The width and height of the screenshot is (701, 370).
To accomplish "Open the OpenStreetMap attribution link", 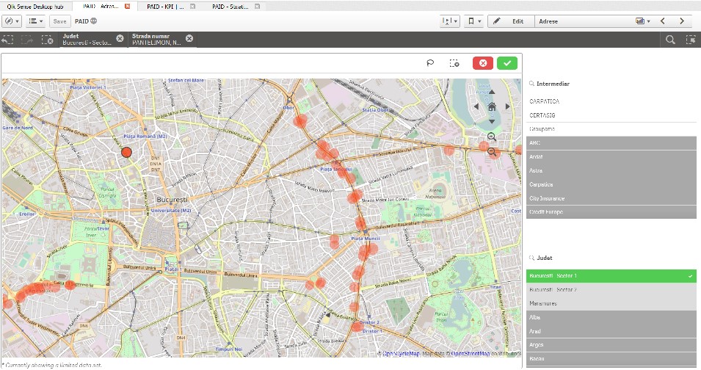I will click(471, 353).
